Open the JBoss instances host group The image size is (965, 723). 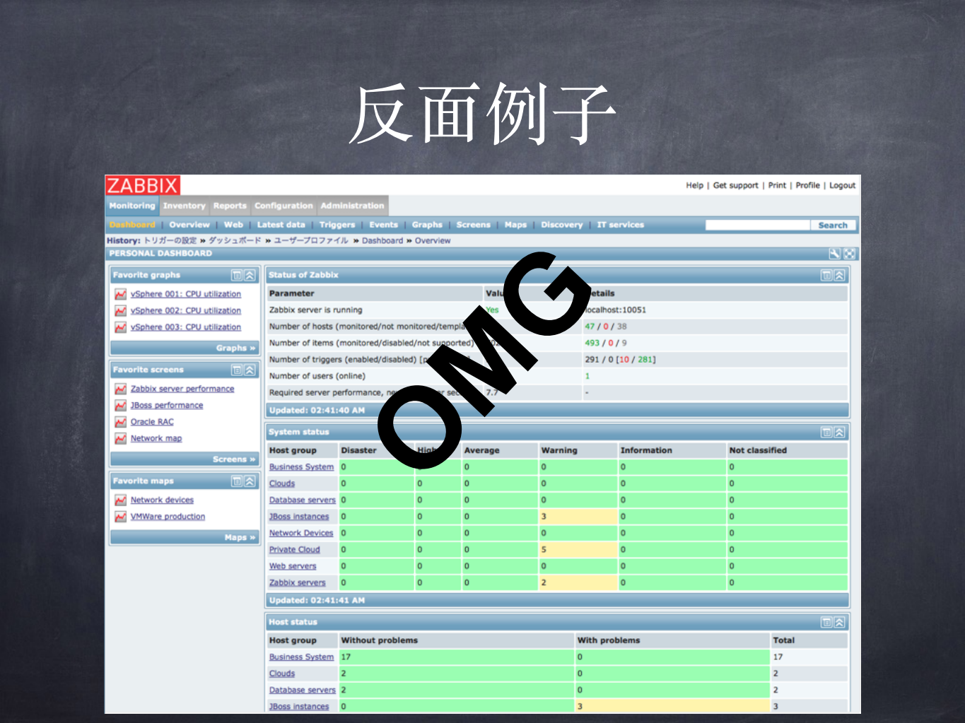pos(298,517)
